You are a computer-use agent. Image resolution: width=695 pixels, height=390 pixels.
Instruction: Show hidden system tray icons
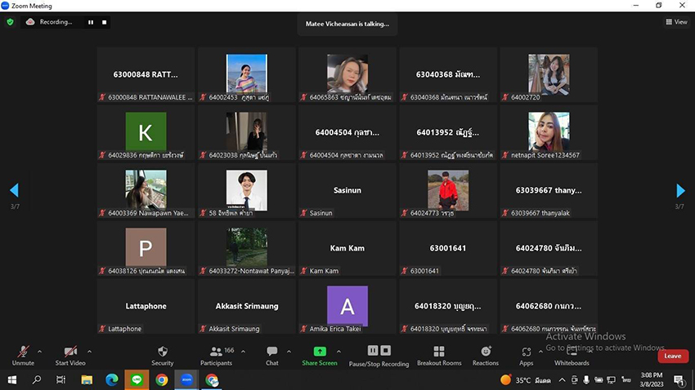[x=562, y=380]
